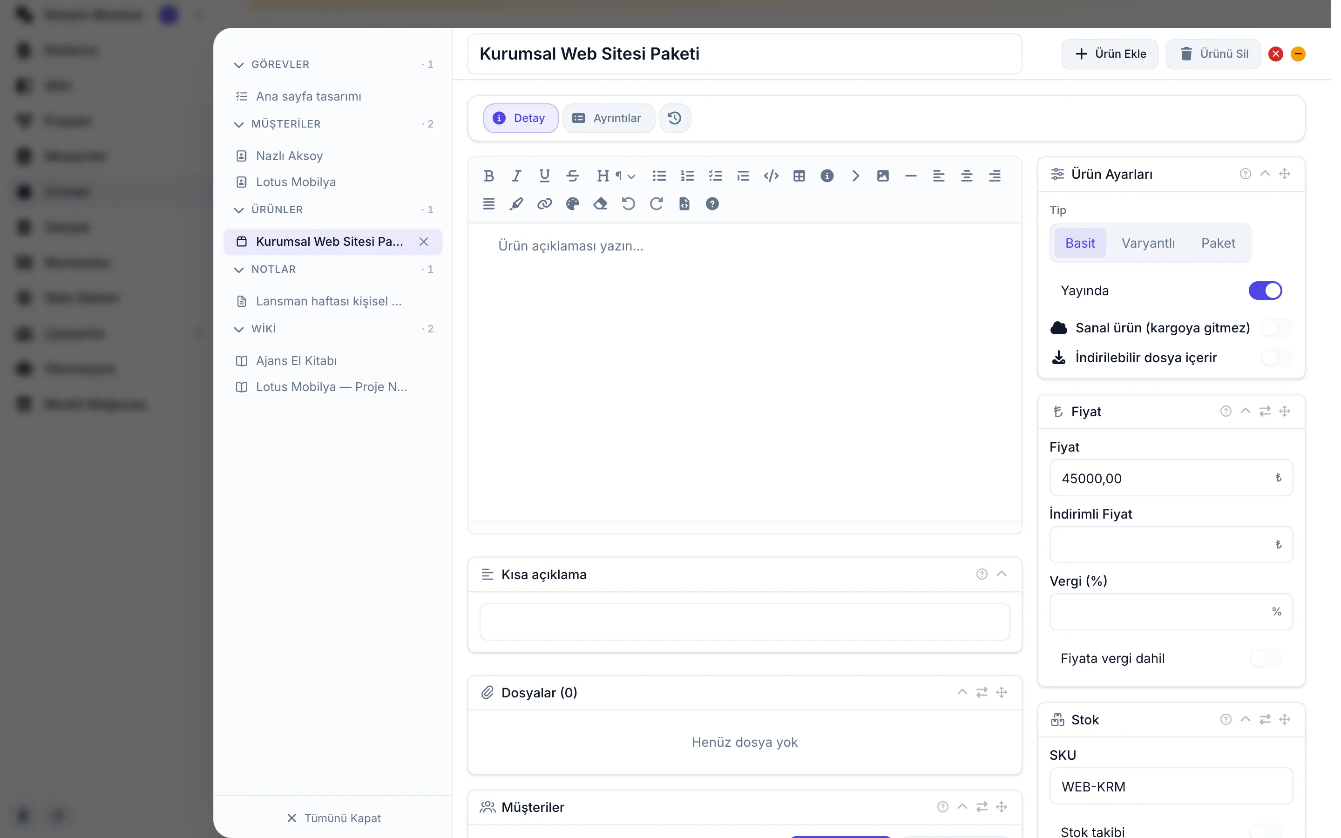
Task: Open editor help question mark icon
Action: pyautogui.click(x=712, y=204)
